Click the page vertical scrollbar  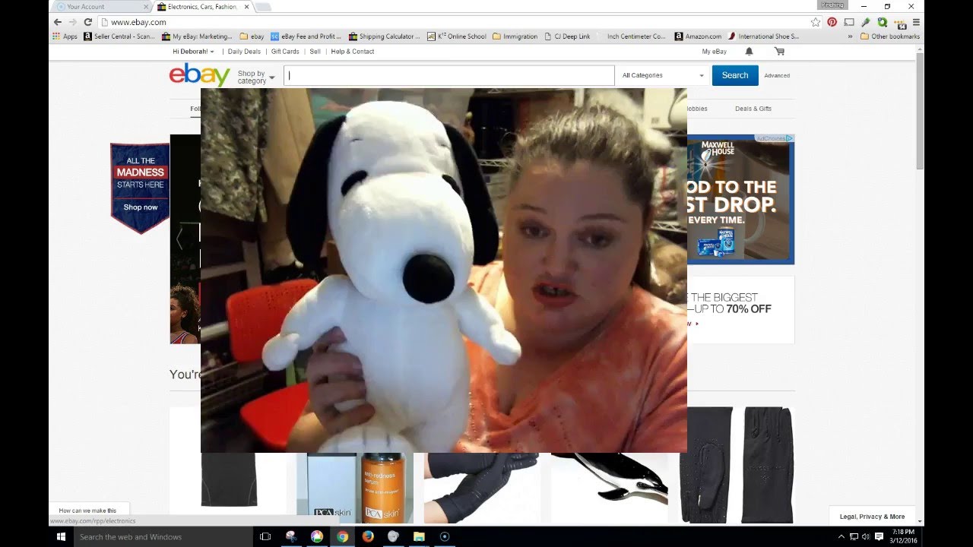[x=921, y=112]
